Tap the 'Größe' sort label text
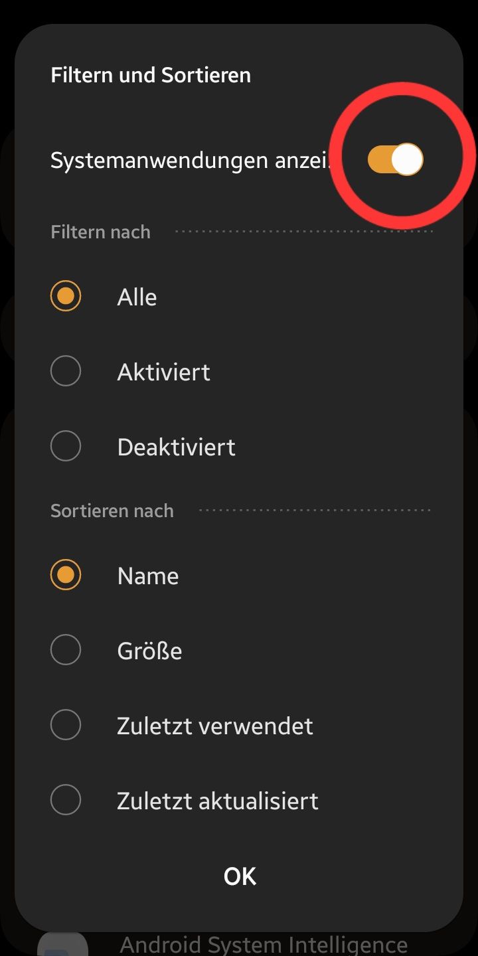The height and width of the screenshot is (956, 478). (x=149, y=651)
